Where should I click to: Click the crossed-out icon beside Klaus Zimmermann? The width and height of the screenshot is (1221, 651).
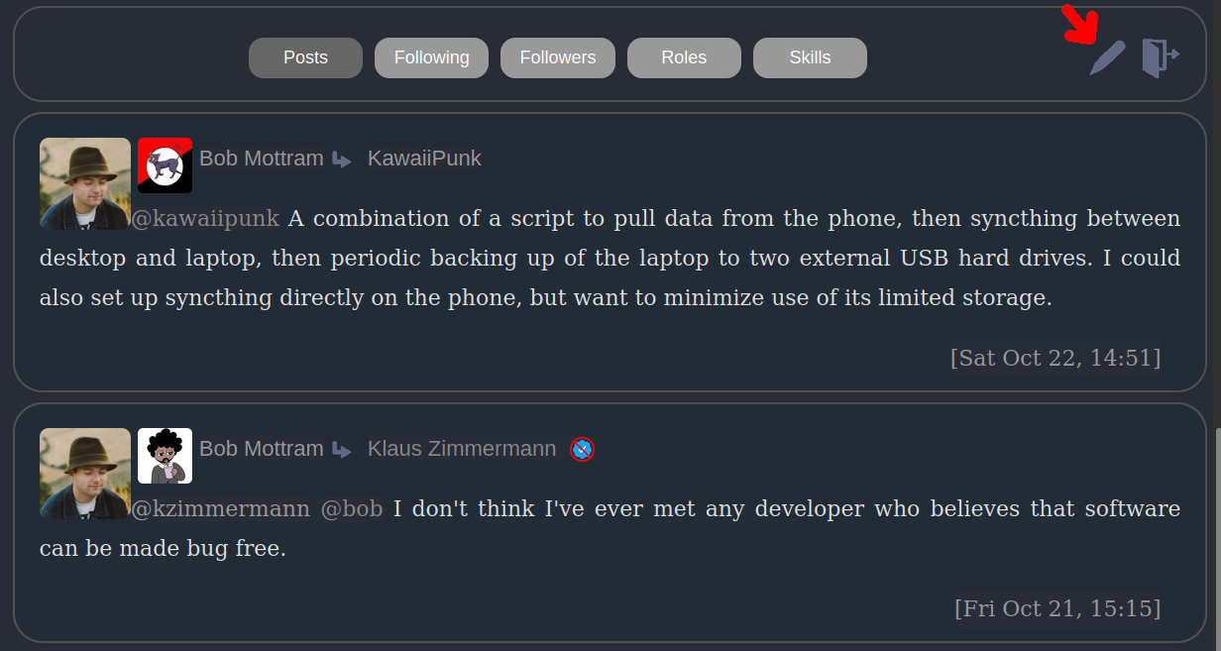click(x=583, y=450)
